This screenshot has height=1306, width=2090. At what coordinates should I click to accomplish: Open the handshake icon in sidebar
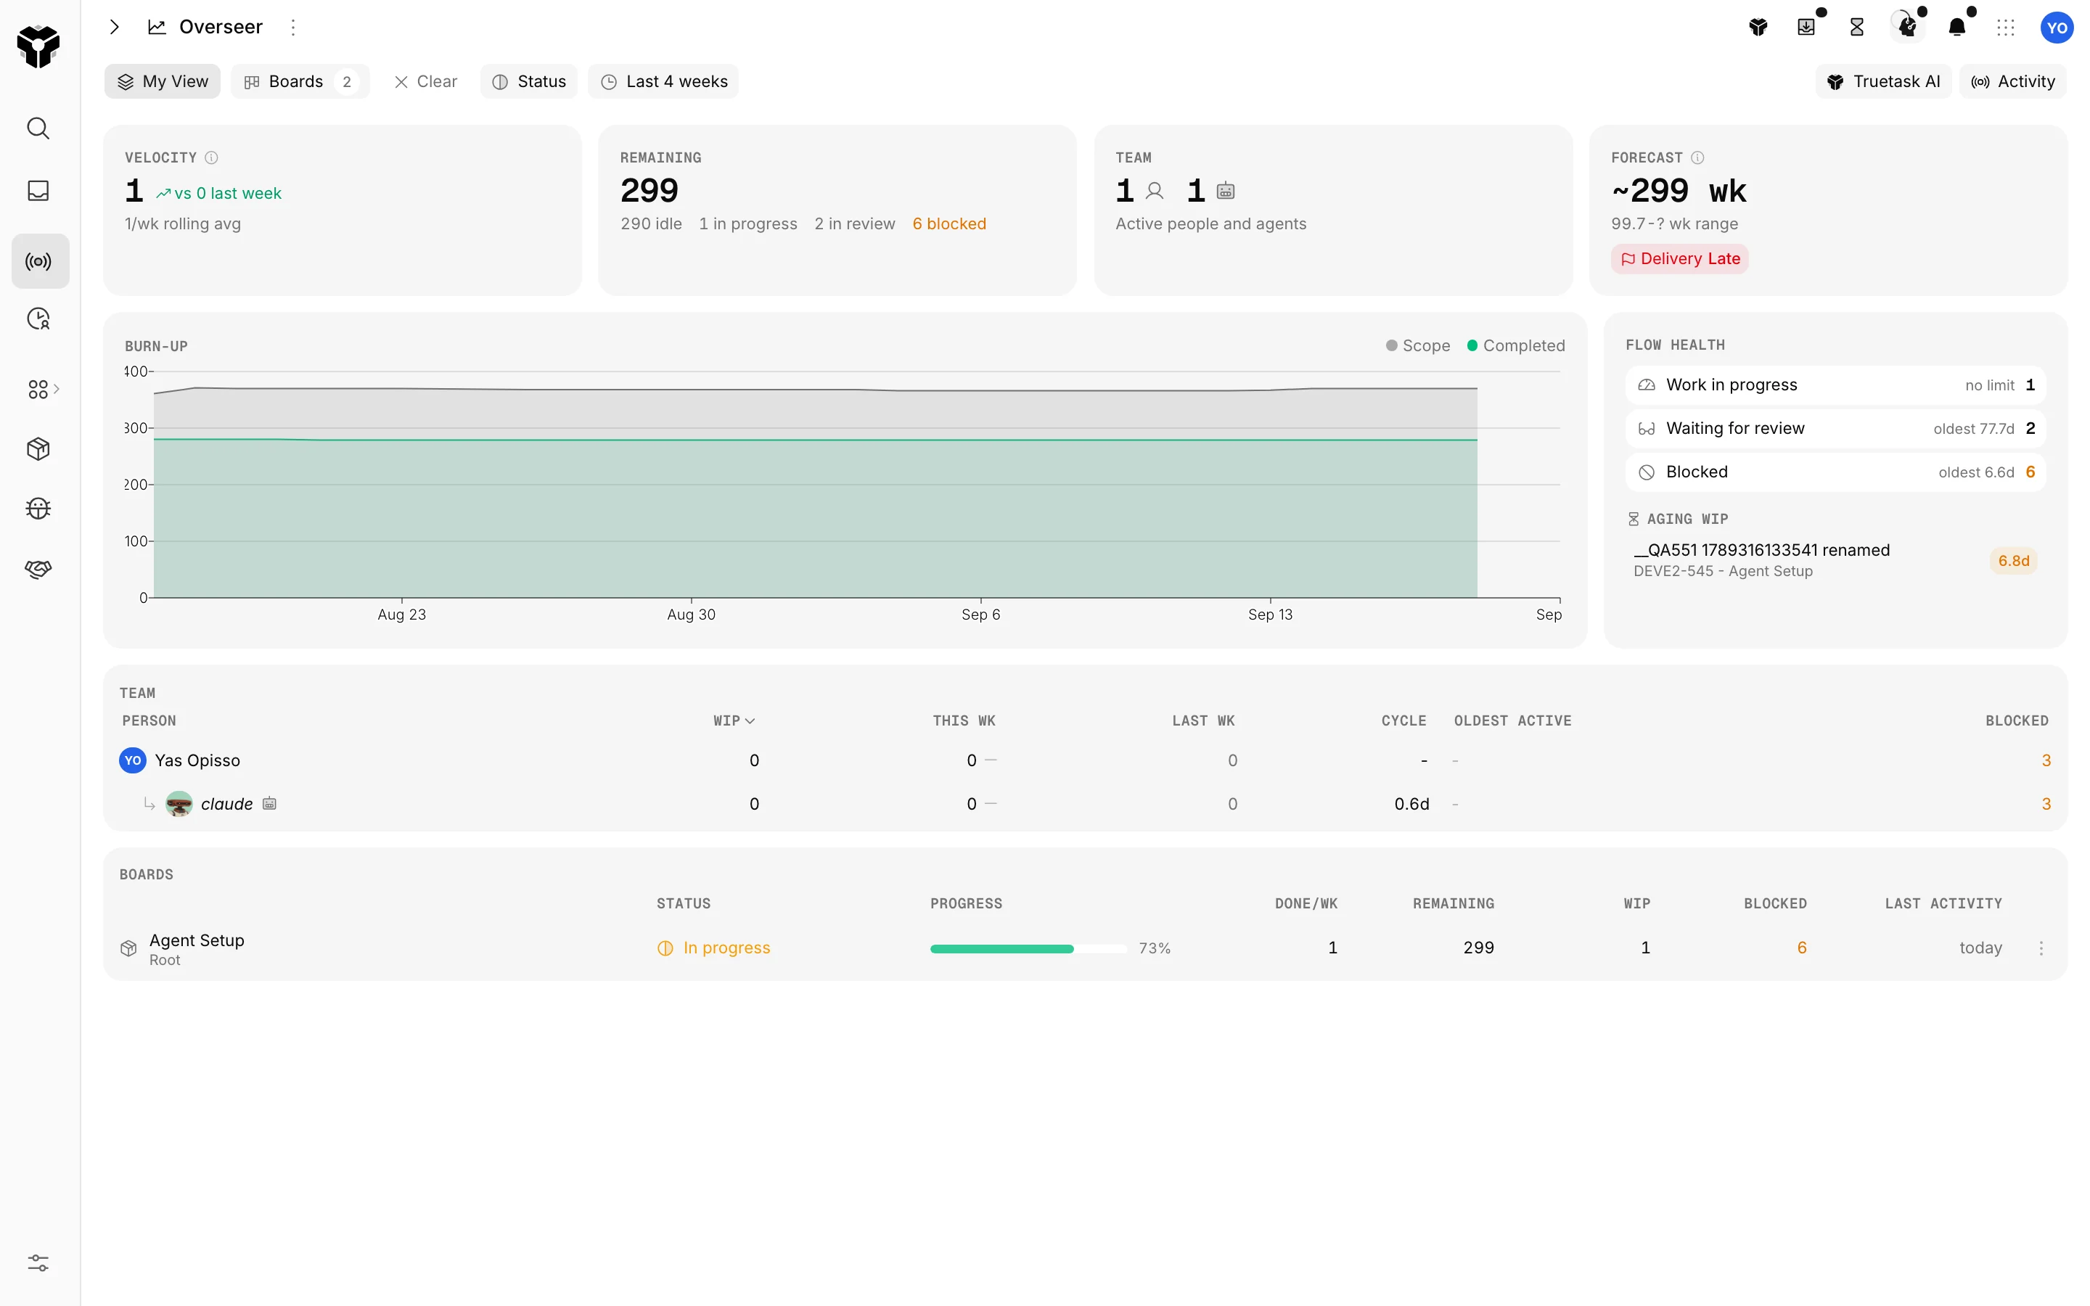pos(39,570)
